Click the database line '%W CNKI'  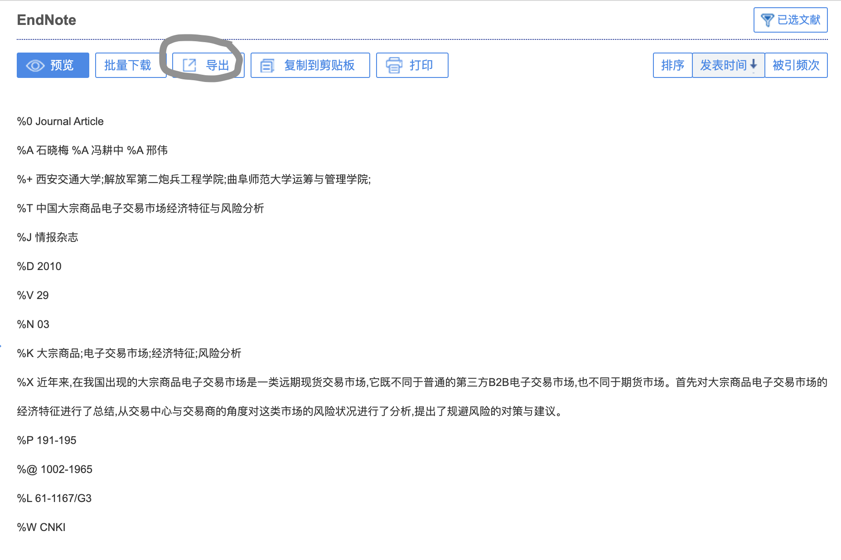[41, 527]
